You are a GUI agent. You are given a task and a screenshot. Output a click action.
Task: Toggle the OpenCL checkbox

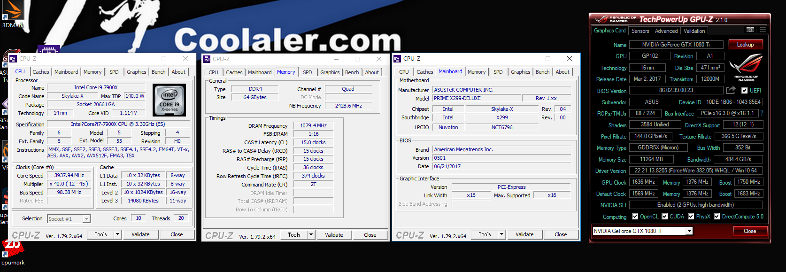[x=635, y=217]
